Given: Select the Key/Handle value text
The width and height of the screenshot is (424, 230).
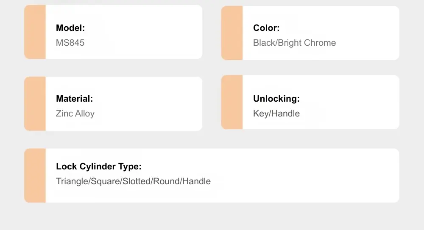Looking at the screenshot, I should coord(276,114).
